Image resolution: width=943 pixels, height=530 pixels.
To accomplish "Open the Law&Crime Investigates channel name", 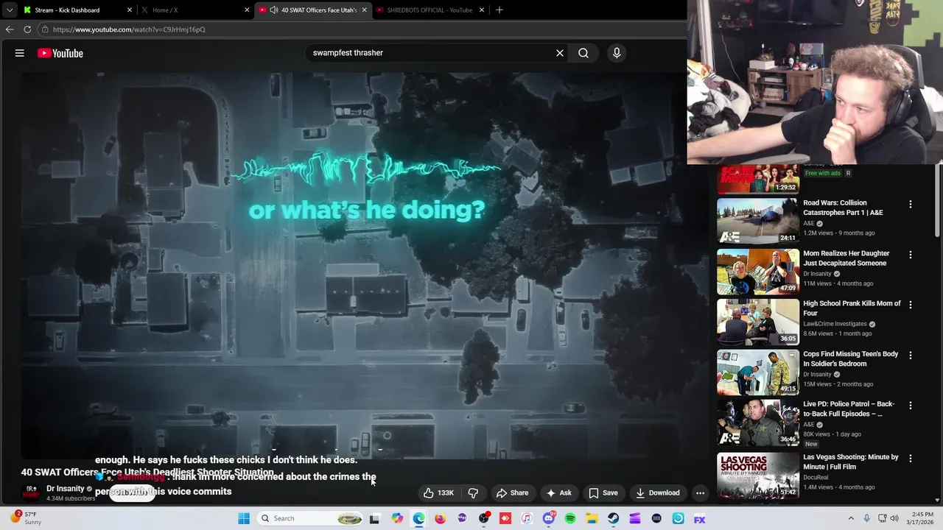I will (835, 324).
